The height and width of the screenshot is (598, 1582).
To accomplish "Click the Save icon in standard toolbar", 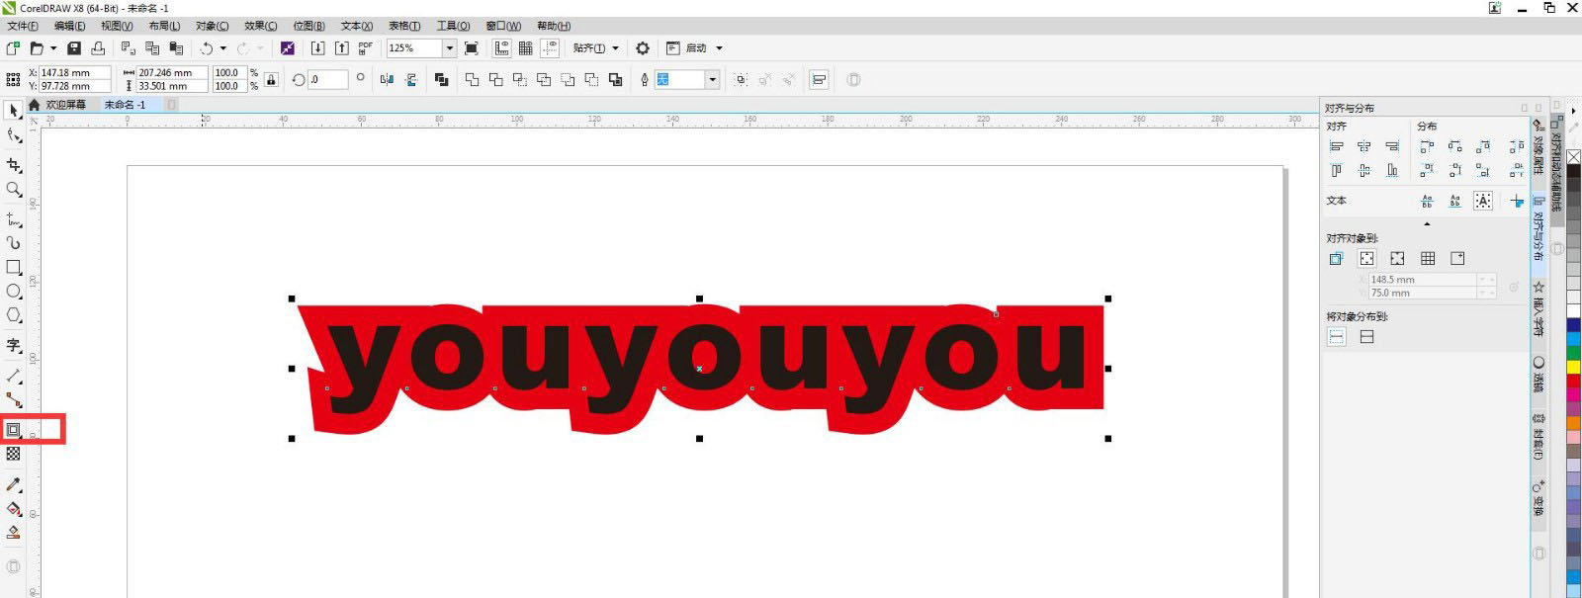I will 74,48.
